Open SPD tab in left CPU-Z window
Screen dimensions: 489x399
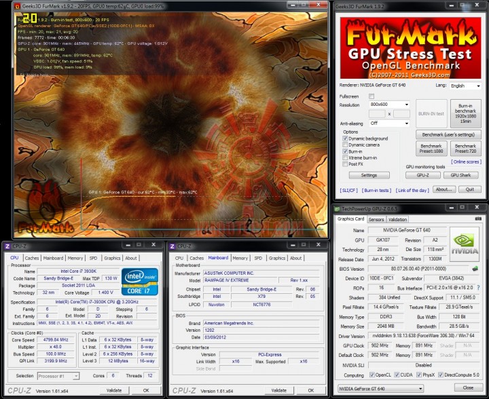tap(93, 259)
